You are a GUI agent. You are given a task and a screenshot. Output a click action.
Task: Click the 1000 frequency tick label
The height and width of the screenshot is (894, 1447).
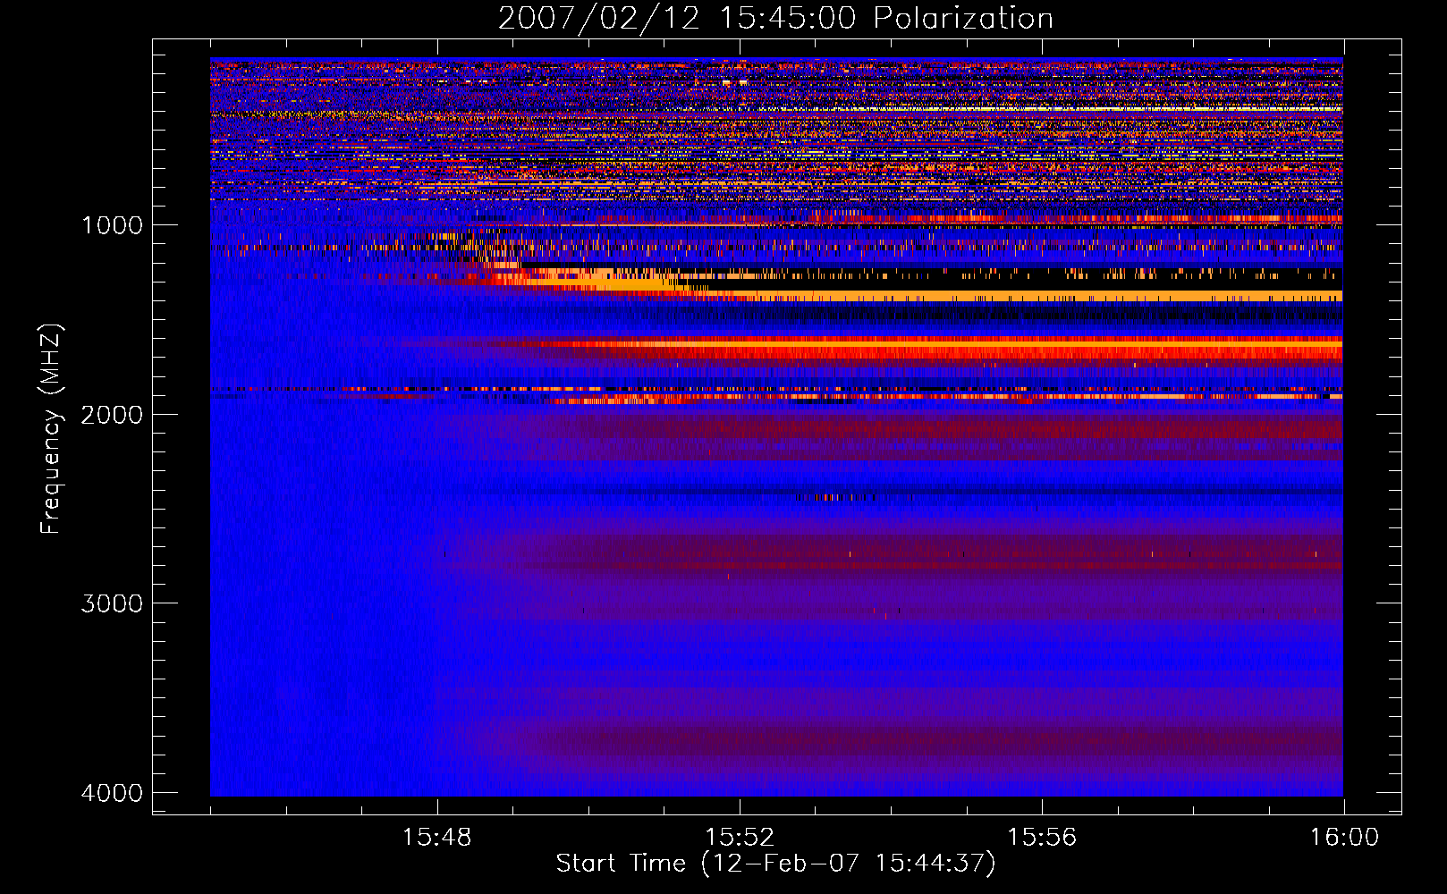pos(112,225)
